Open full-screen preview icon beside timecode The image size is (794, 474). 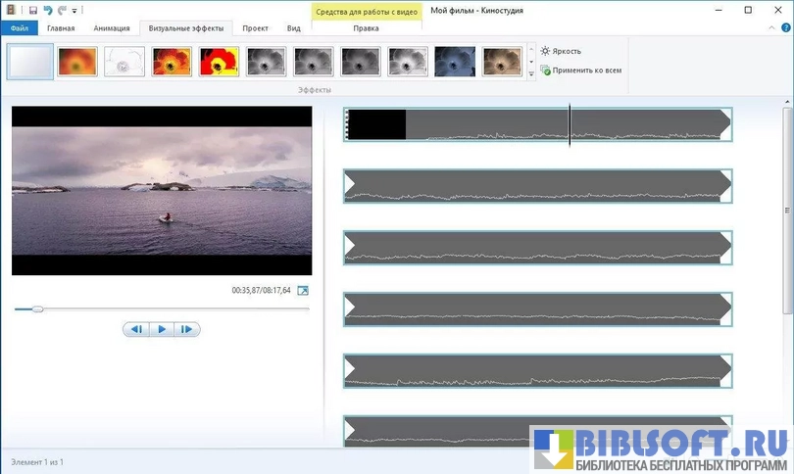click(x=303, y=291)
